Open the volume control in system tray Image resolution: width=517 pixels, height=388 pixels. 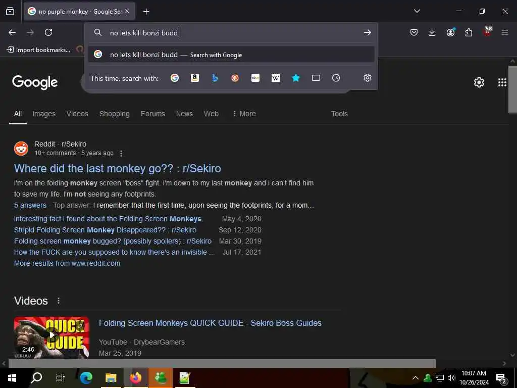(x=451, y=378)
